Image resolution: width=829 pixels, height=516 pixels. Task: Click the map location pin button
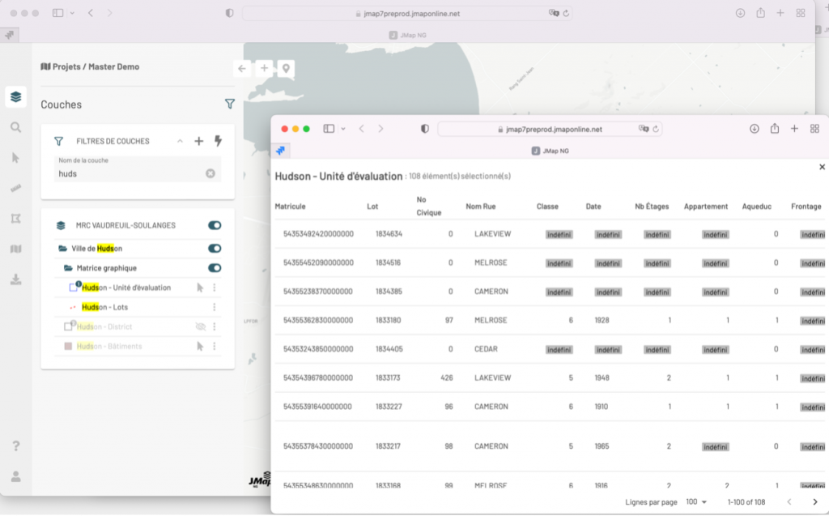pyautogui.click(x=286, y=68)
